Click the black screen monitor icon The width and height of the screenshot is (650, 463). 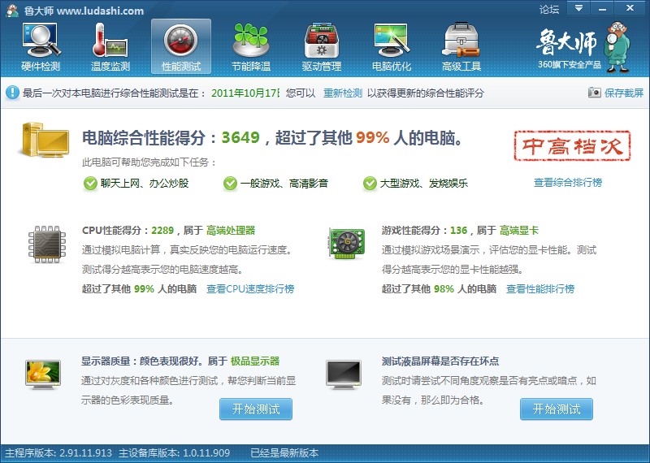pos(344,374)
